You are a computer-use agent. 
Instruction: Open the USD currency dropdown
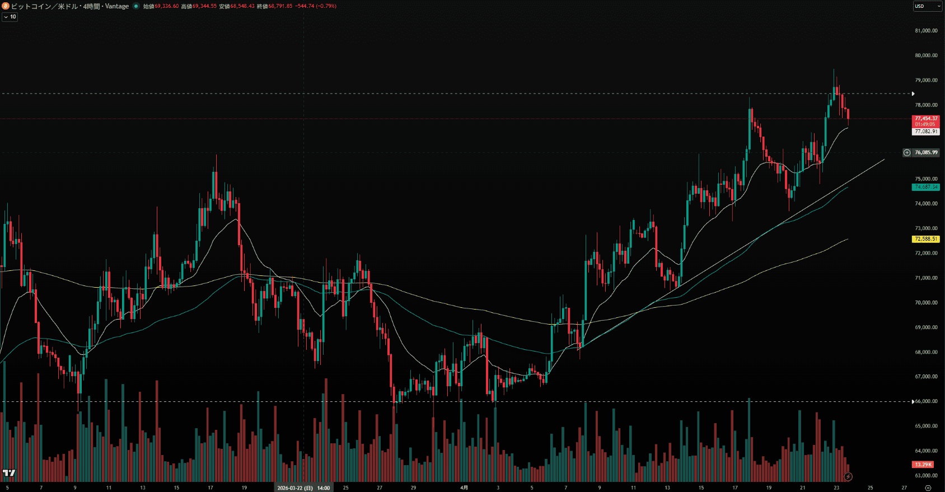(x=927, y=6)
